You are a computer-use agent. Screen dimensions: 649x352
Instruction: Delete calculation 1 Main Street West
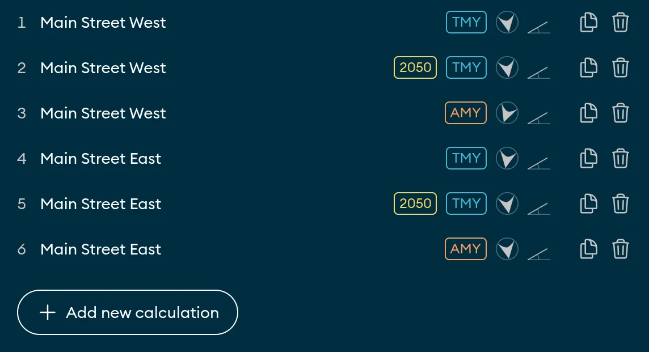point(621,22)
